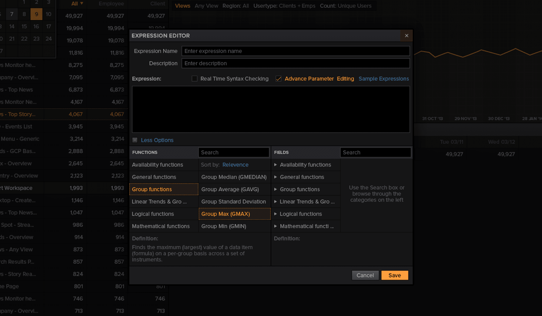Expand Logical functions in Fields panel
The height and width of the screenshot is (316, 542).
276,214
